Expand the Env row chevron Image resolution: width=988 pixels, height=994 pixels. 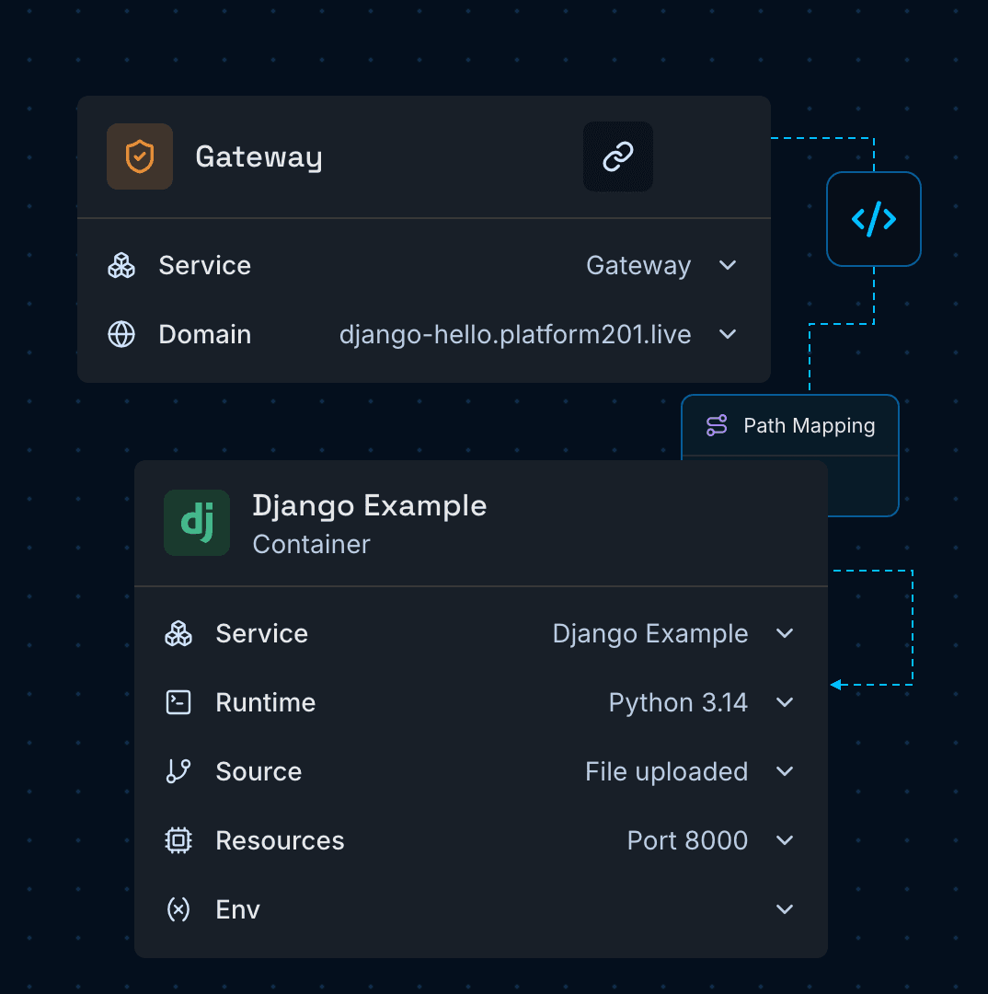tap(785, 909)
